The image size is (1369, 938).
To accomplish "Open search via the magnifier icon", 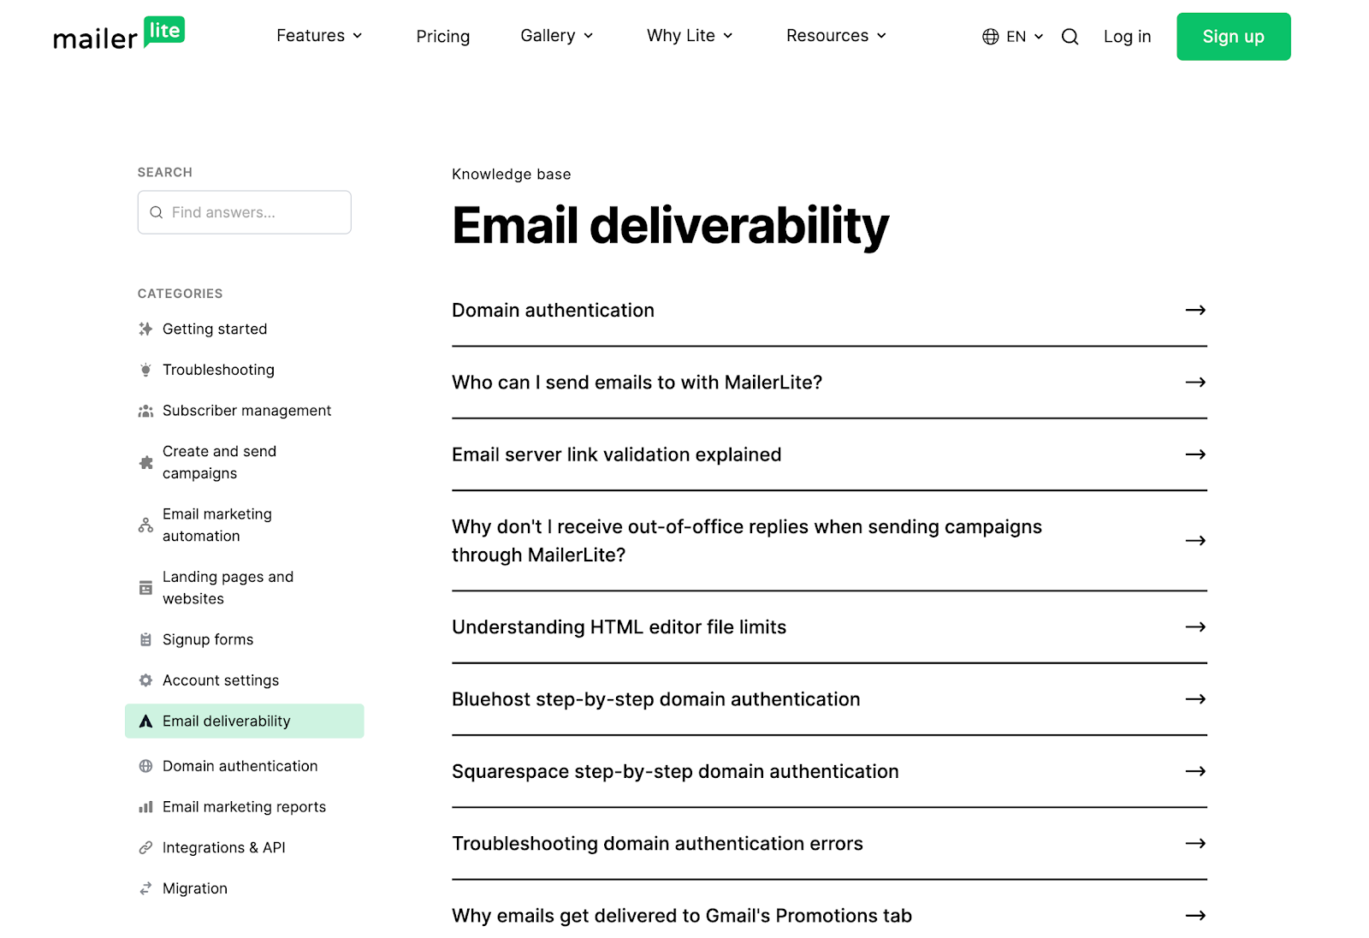I will [1070, 37].
